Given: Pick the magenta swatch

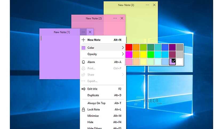Looking at the screenshot, I should click(129, 55).
